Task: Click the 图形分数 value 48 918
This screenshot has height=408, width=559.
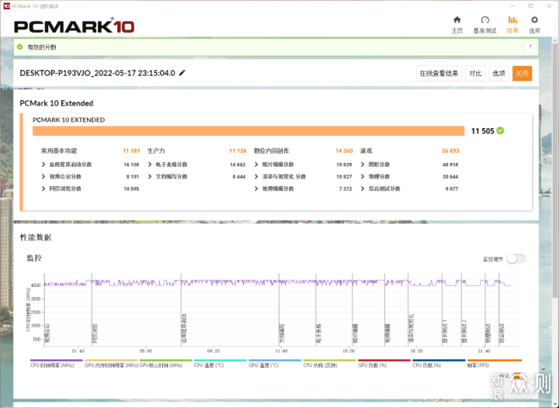Action: click(x=450, y=164)
